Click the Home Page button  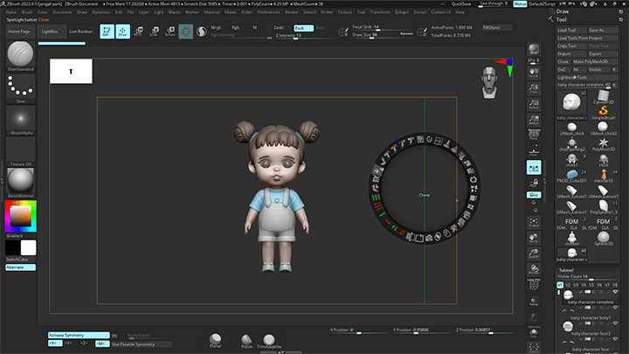[19, 31]
